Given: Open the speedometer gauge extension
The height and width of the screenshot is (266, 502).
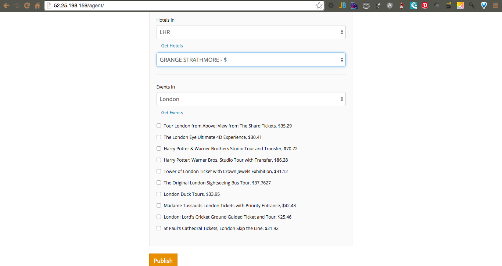Looking at the screenshot, I should pos(354,6).
